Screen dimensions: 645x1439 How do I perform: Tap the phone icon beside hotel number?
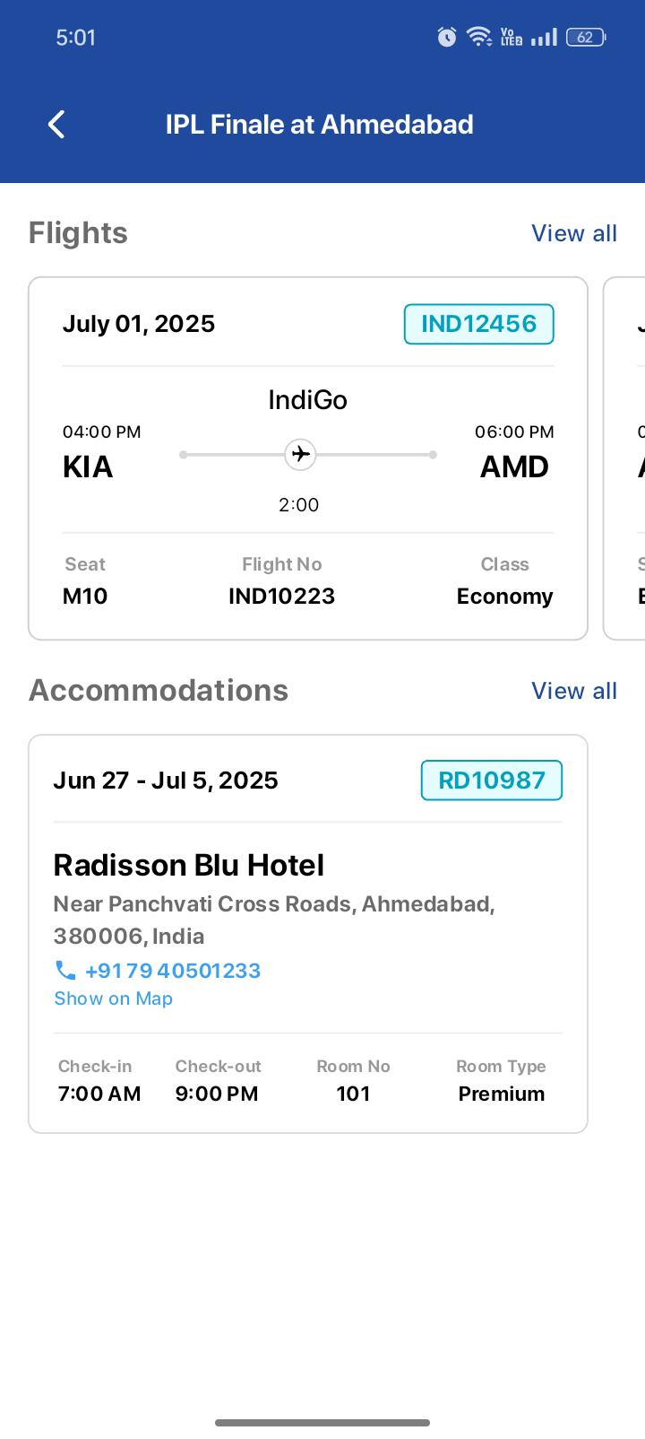coord(65,971)
